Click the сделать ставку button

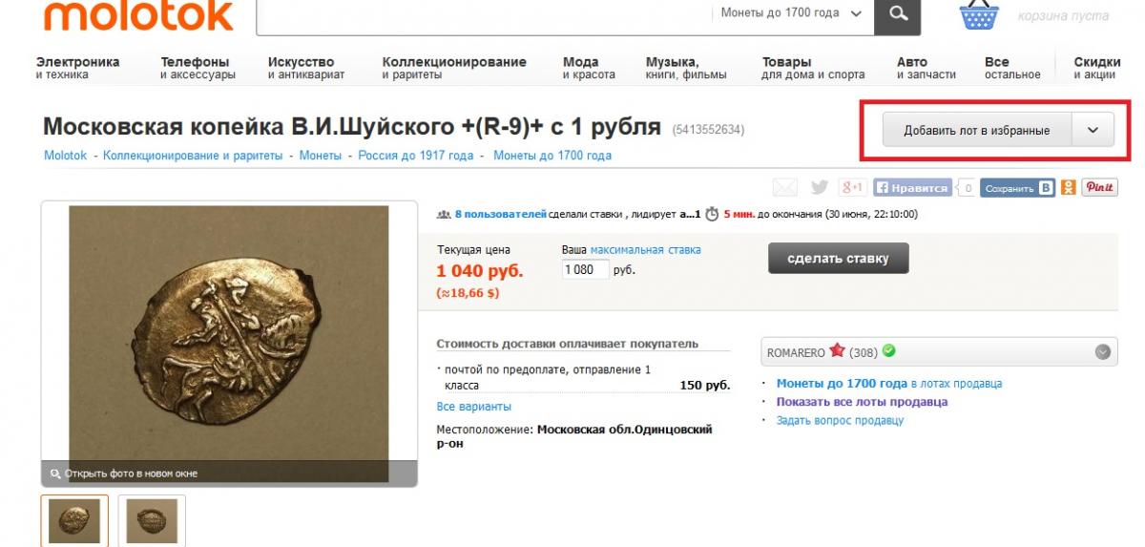839,259
